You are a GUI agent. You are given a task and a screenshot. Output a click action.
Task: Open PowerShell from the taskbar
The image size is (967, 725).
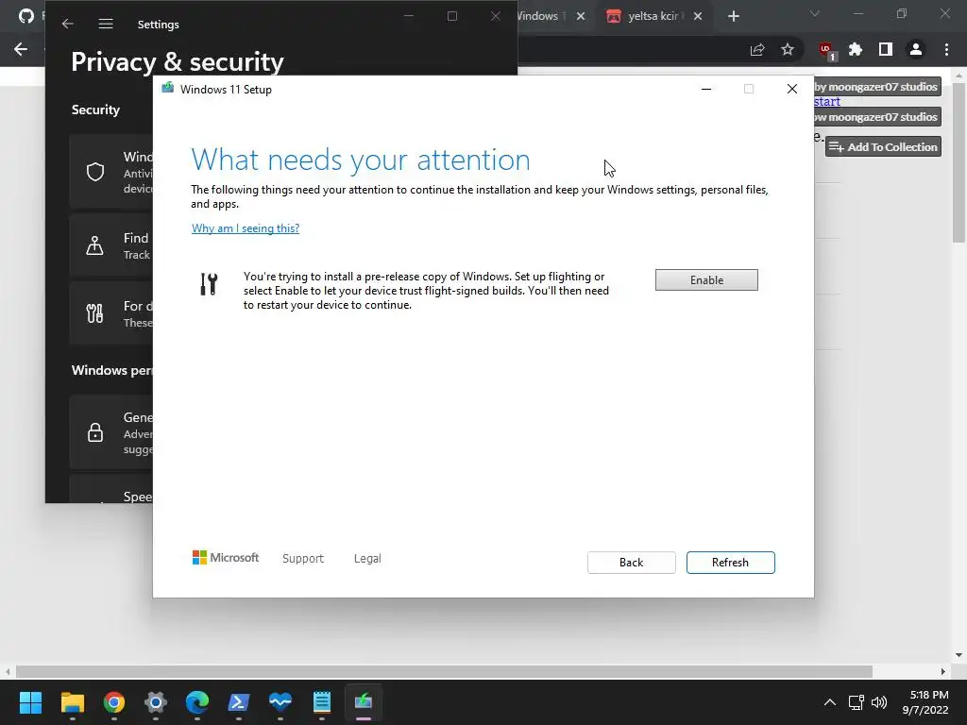pos(239,702)
